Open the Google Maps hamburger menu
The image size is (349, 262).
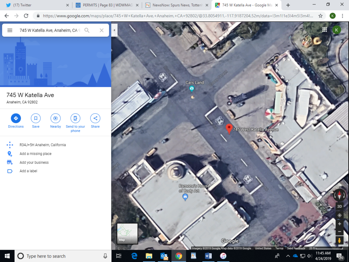click(10, 30)
